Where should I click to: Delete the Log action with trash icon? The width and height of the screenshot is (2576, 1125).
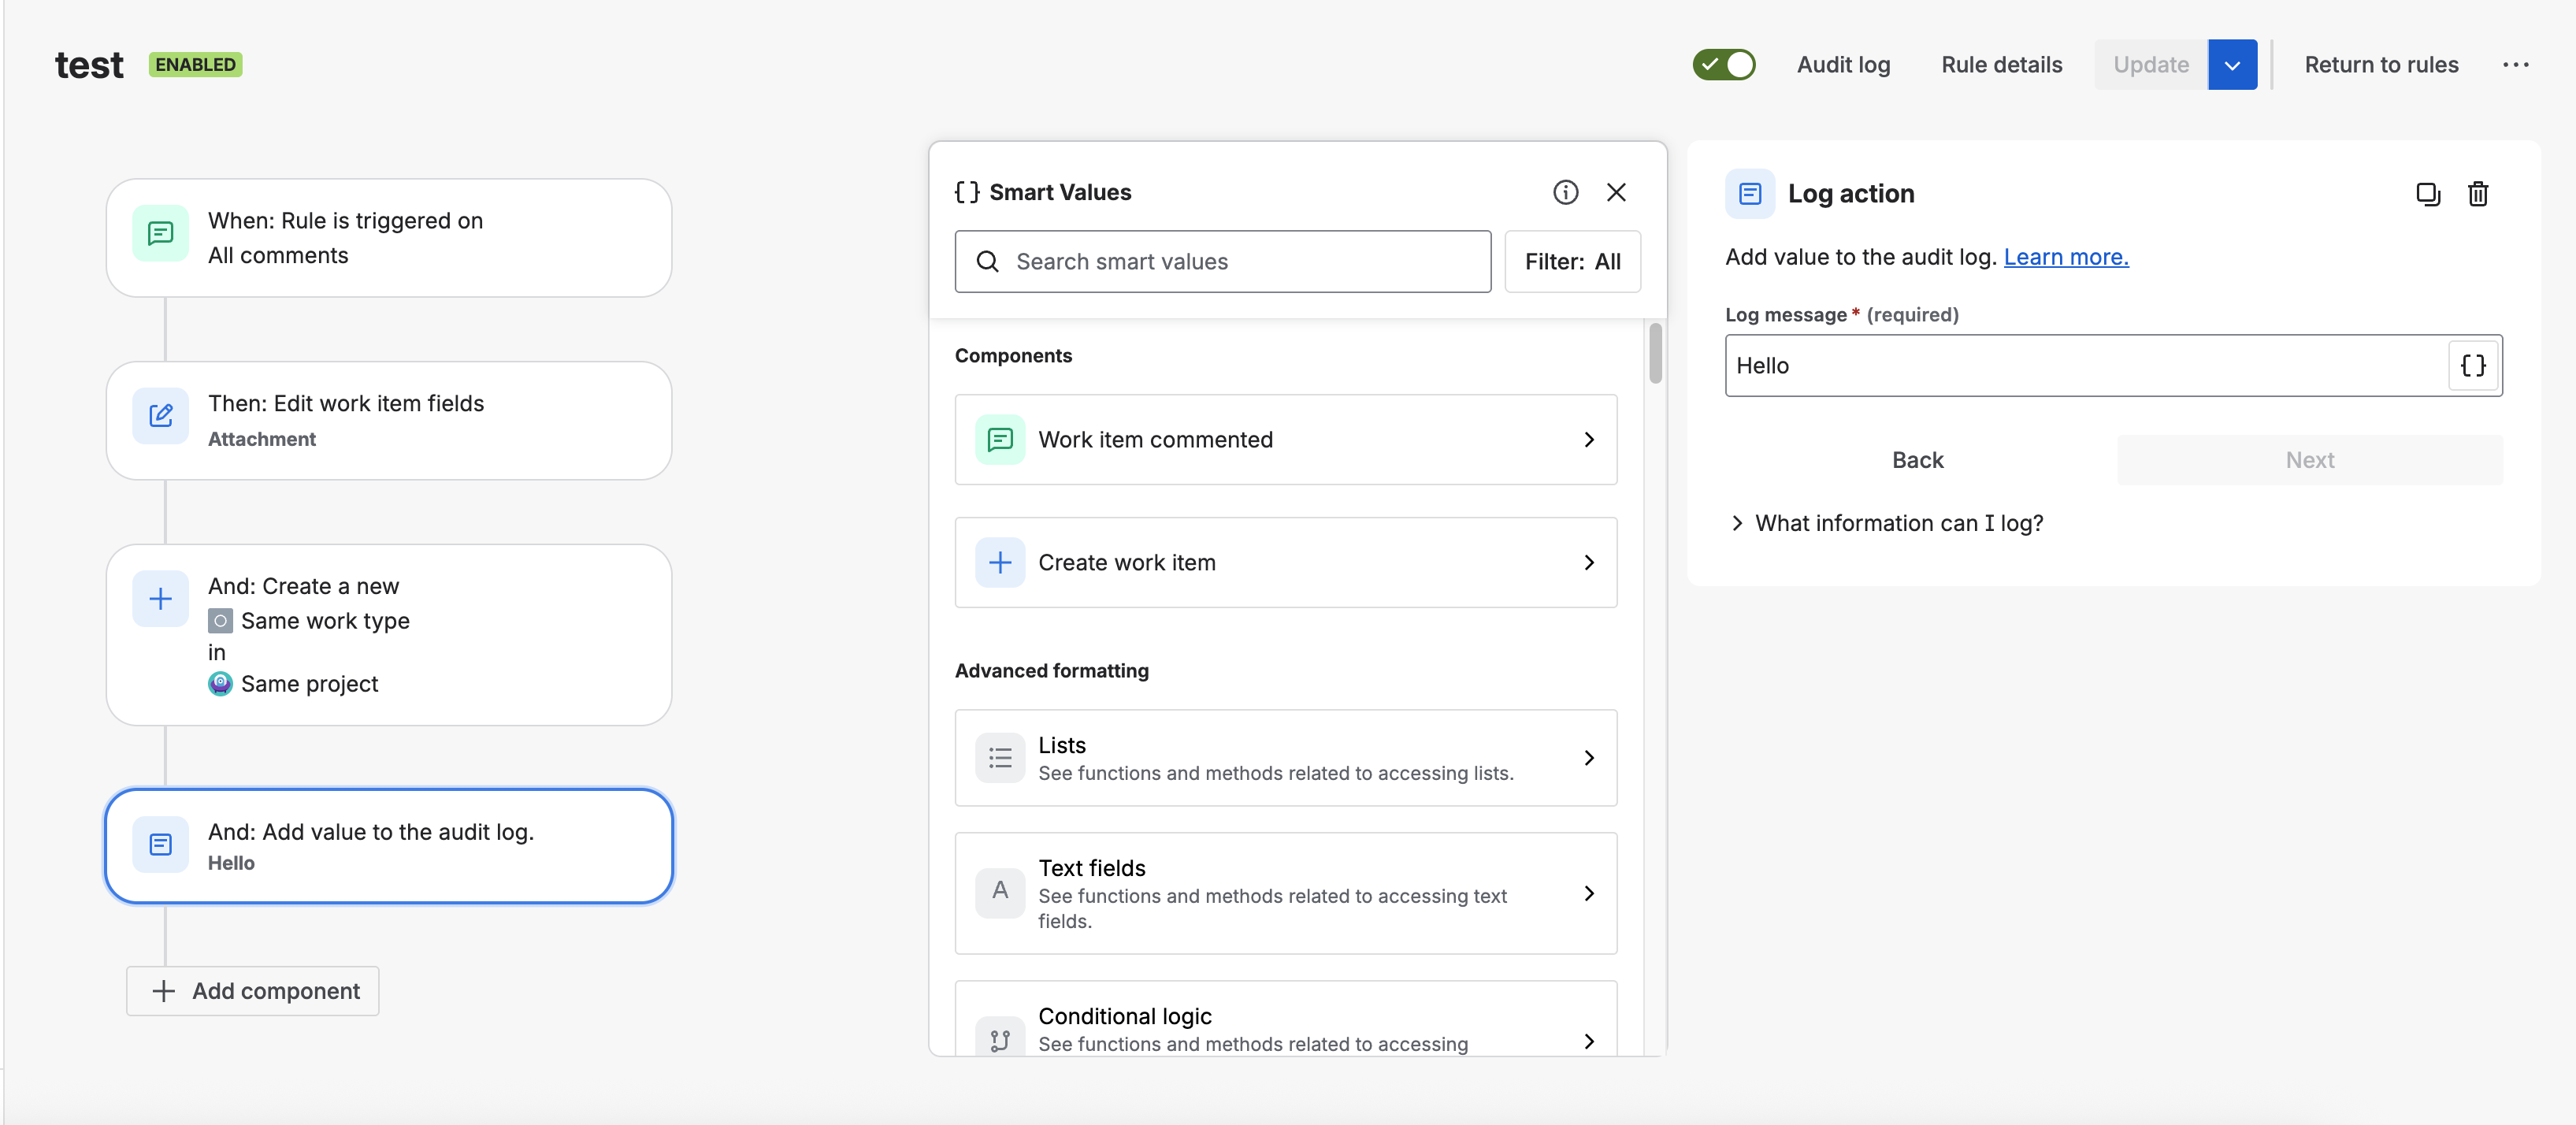2478,194
